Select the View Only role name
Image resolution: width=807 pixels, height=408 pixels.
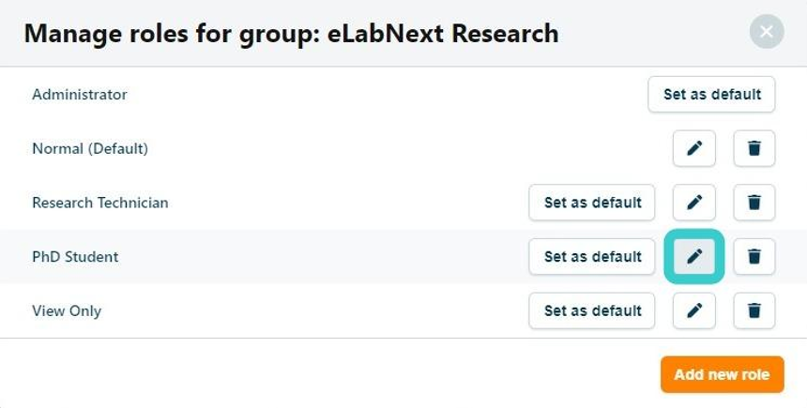(67, 311)
